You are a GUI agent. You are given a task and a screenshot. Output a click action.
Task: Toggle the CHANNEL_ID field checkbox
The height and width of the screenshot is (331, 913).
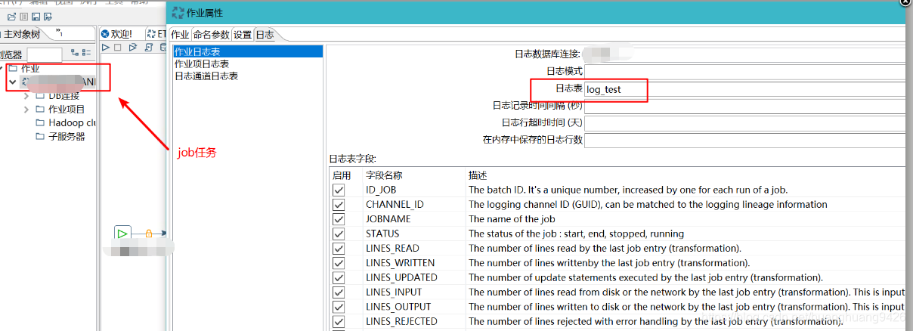click(x=339, y=205)
